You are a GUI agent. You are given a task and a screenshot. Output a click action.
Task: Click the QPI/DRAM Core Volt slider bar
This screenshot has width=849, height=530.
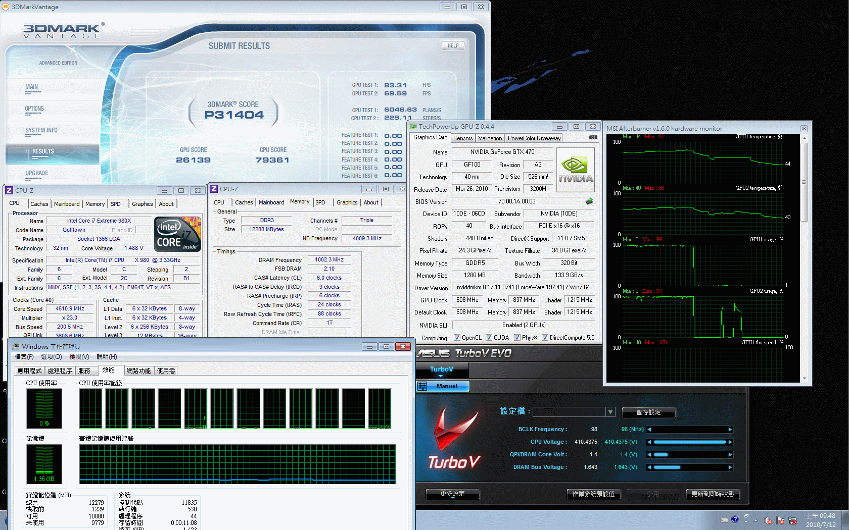(690, 455)
